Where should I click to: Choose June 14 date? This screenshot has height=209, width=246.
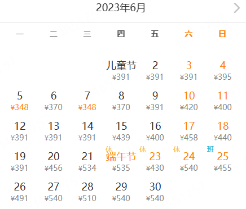point(87,131)
